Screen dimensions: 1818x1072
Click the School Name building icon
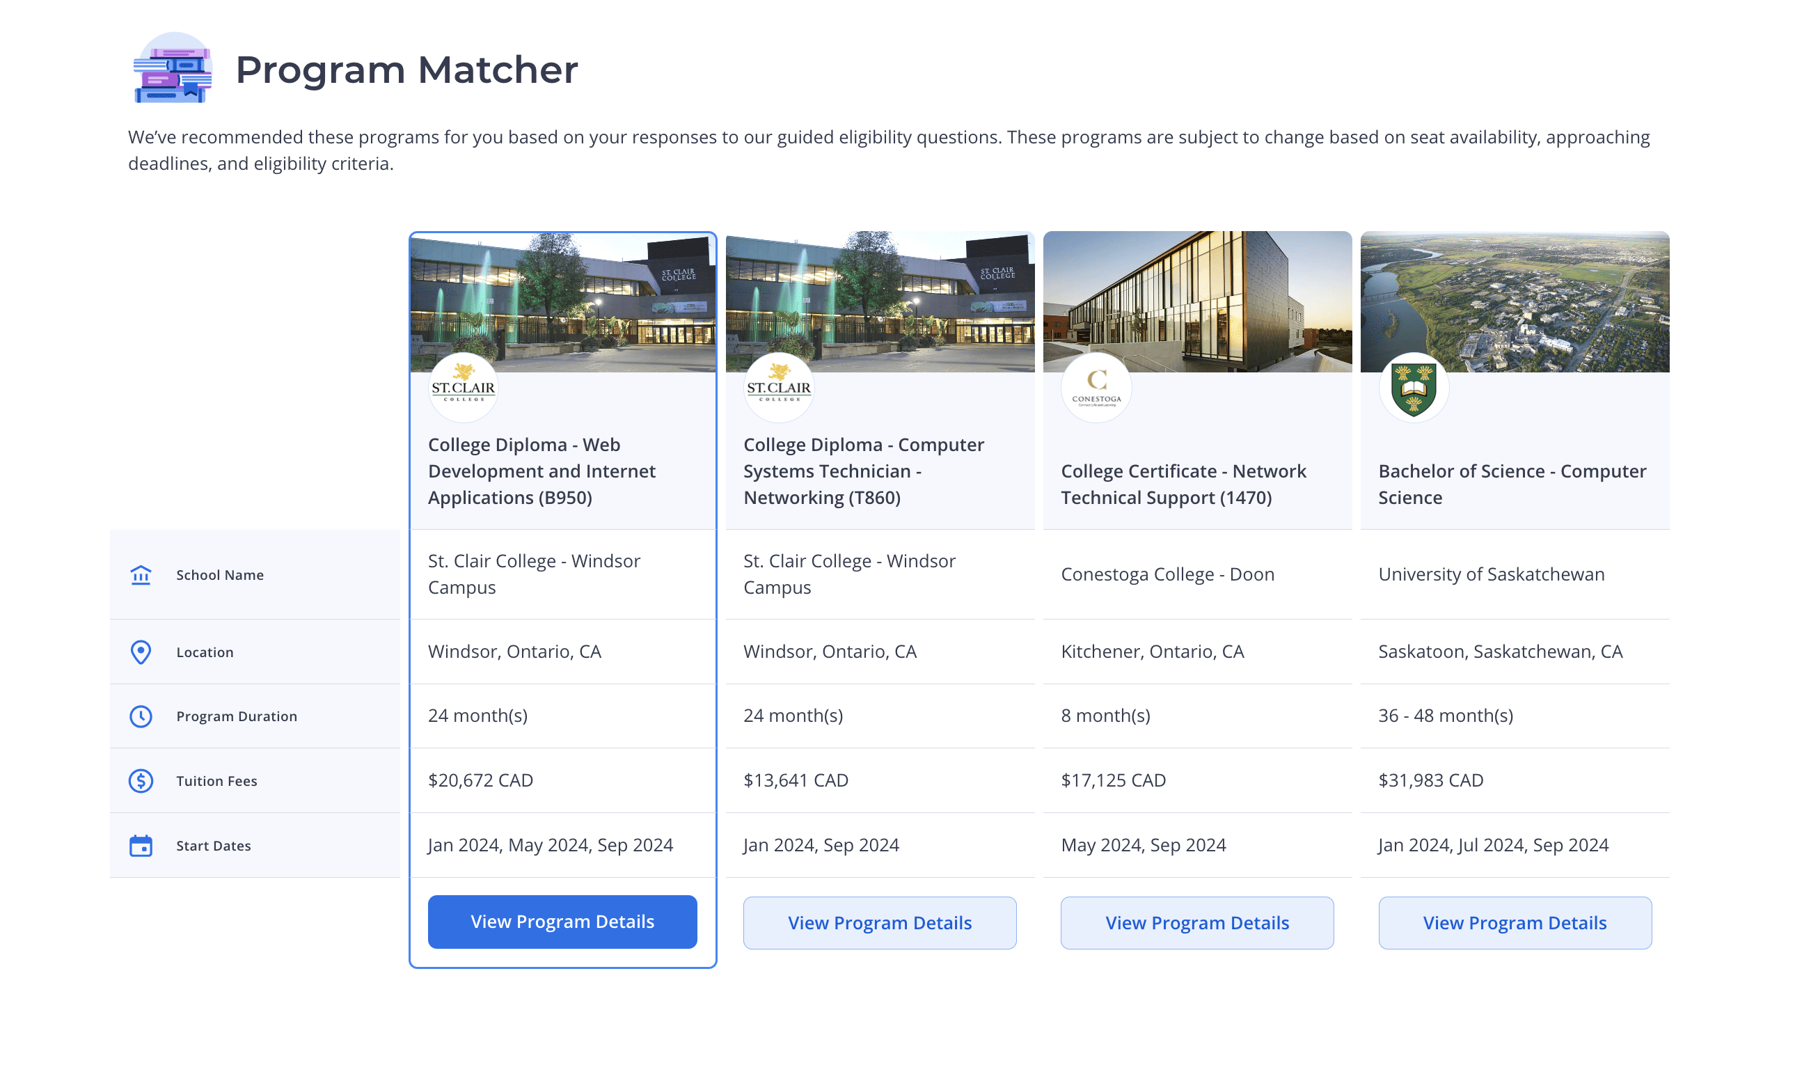click(139, 573)
